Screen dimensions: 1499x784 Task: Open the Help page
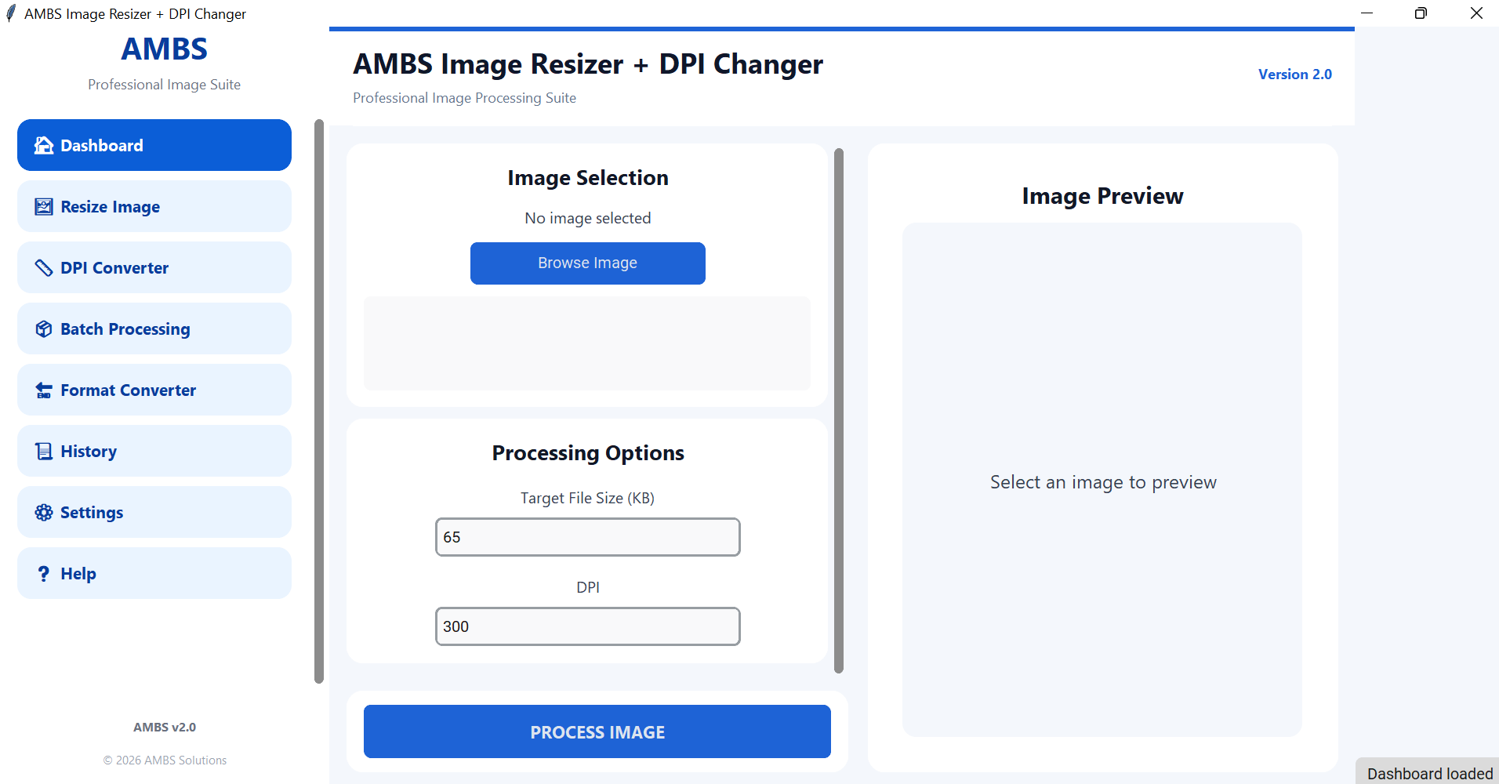[154, 573]
